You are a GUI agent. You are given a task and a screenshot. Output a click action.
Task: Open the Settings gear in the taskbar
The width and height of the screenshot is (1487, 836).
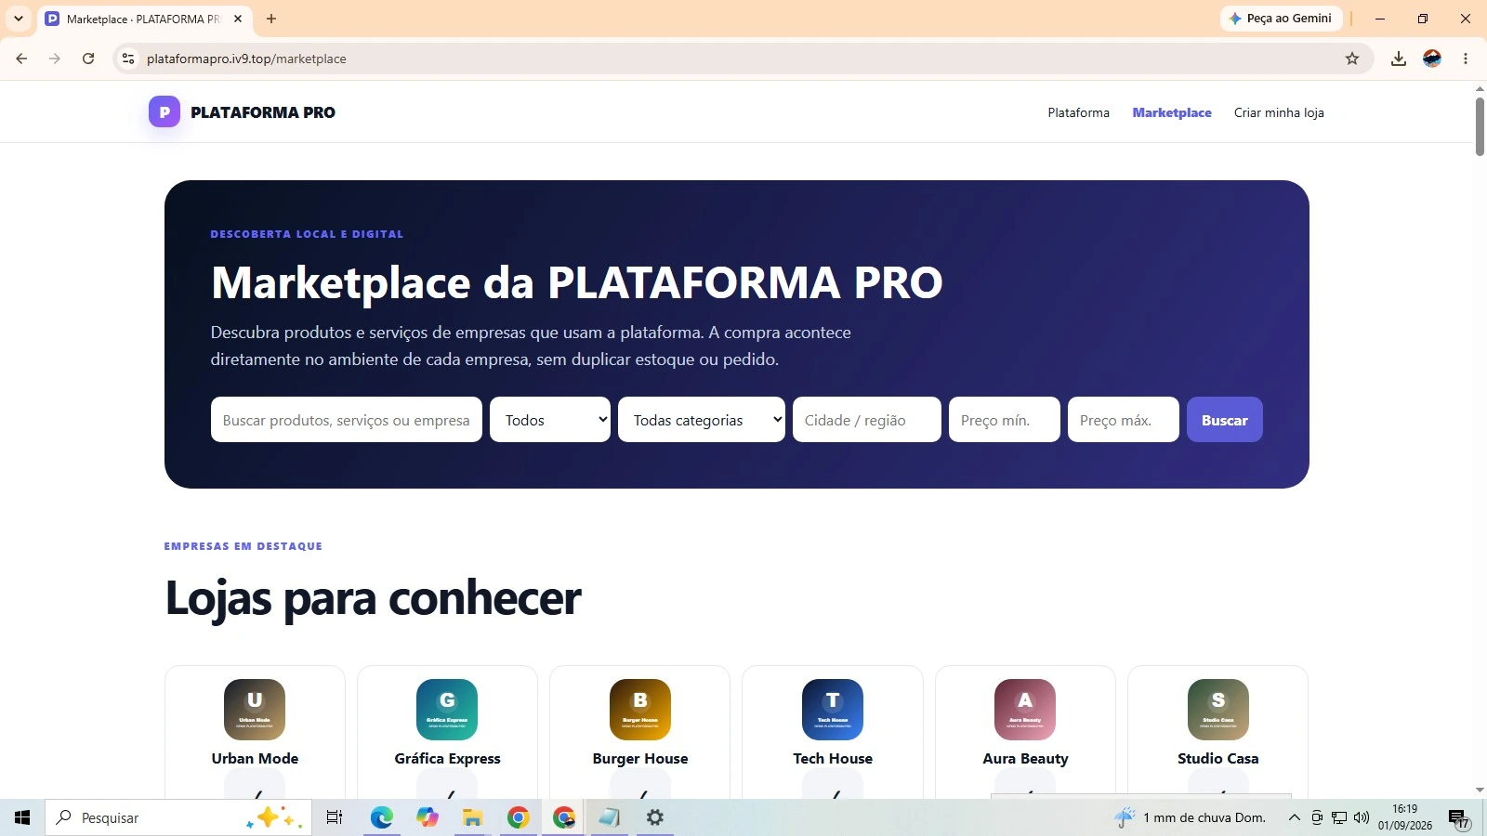point(655,817)
